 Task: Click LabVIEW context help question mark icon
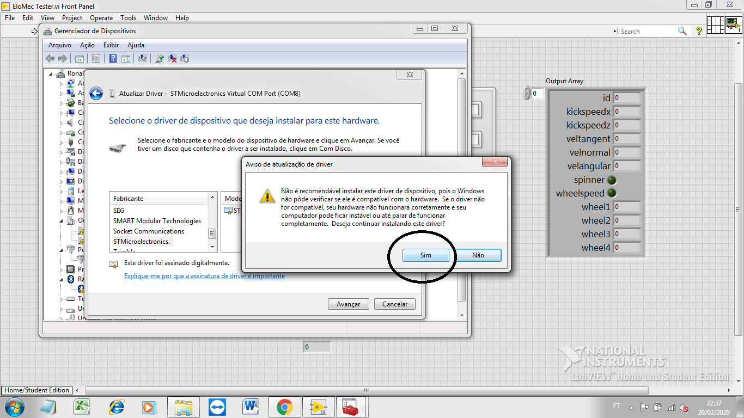click(x=699, y=32)
